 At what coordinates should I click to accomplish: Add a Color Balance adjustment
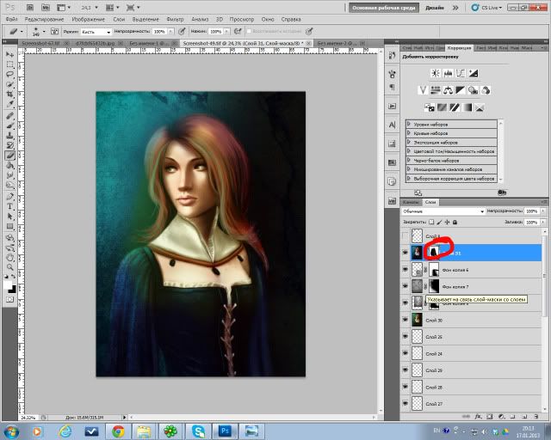coord(448,90)
